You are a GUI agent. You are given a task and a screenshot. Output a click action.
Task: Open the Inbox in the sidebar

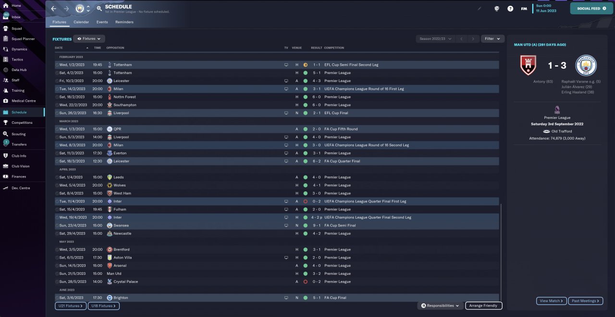coord(22,17)
